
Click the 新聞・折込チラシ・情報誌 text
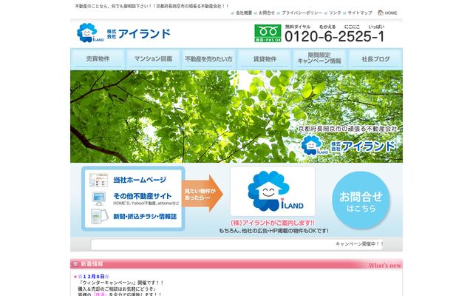[x=145, y=217]
